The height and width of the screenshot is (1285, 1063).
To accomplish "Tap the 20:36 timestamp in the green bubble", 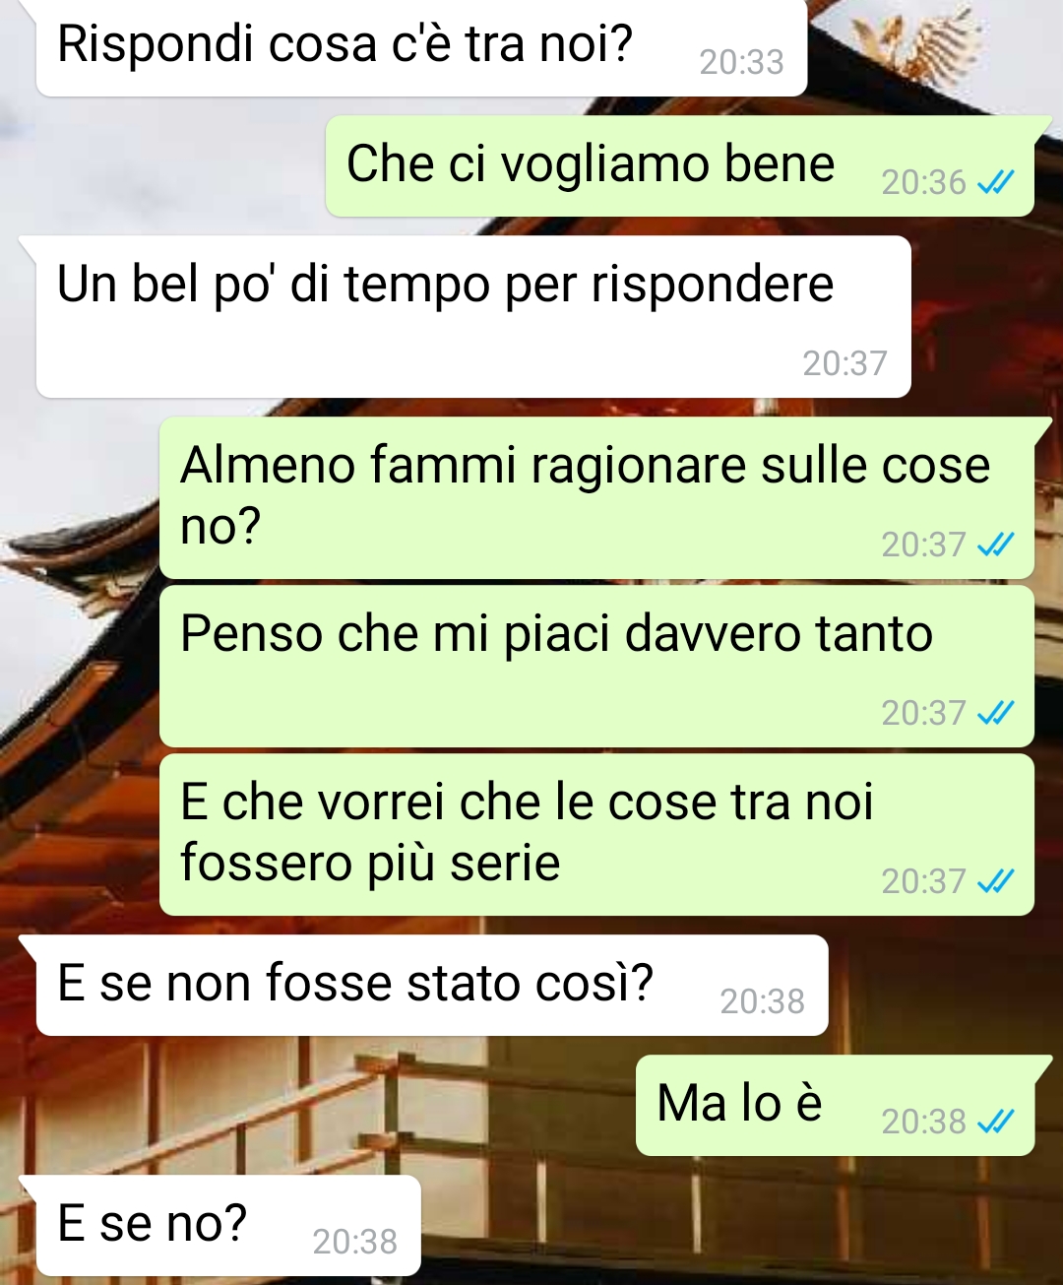I will [923, 182].
